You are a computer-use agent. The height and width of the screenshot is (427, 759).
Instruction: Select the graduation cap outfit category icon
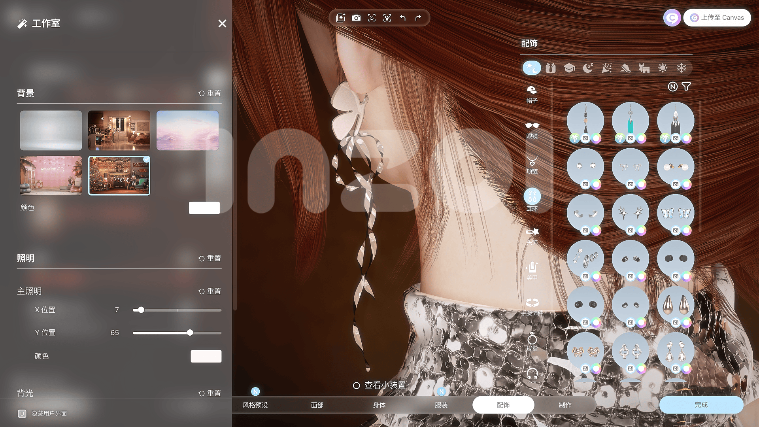point(569,68)
